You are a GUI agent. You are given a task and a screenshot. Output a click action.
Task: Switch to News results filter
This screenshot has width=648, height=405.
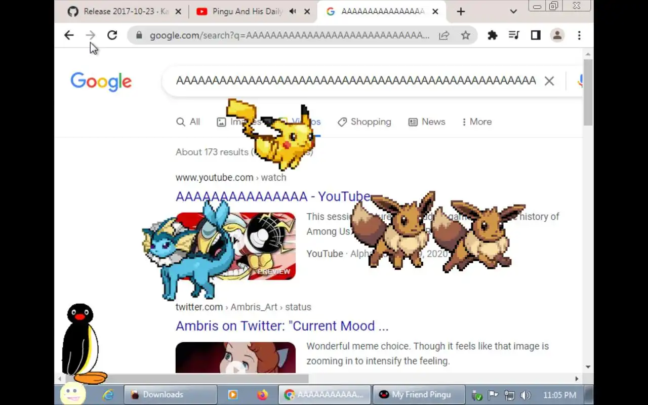pyautogui.click(x=427, y=122)
